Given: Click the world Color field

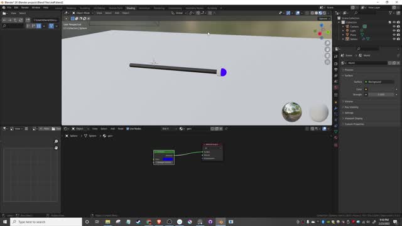Looking at the screenshot, I should [381, 89].
